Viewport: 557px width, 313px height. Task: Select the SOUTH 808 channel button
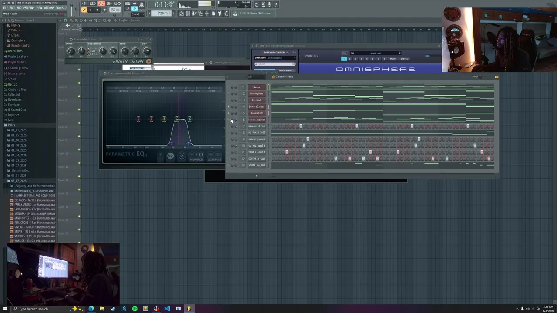click(x=257, y=165)
